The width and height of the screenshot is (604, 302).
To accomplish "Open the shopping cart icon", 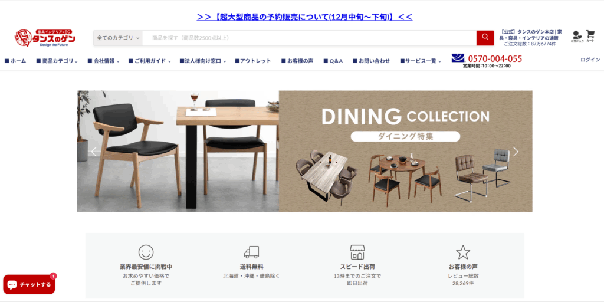I will click(590, 36).
